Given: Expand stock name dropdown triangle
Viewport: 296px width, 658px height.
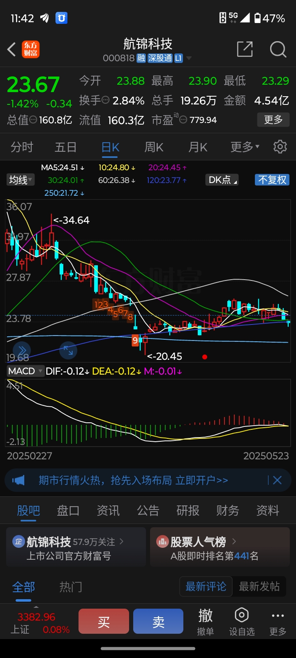Looking at the screenshot, I should (x=189, y=58).
